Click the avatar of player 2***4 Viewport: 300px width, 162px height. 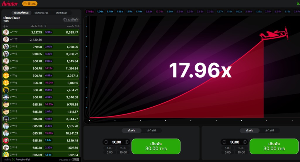coord(6,148)
